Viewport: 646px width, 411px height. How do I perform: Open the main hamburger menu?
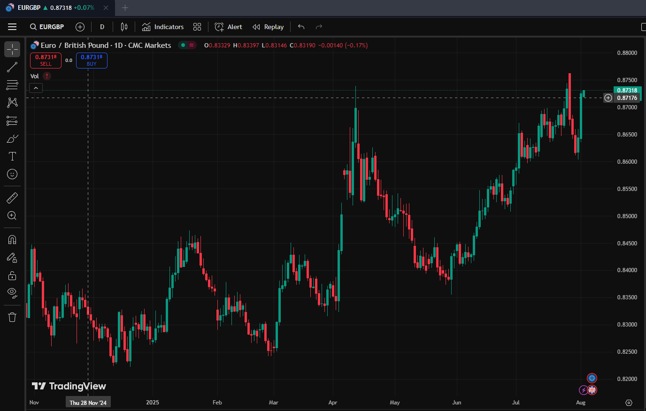(12, 27)
